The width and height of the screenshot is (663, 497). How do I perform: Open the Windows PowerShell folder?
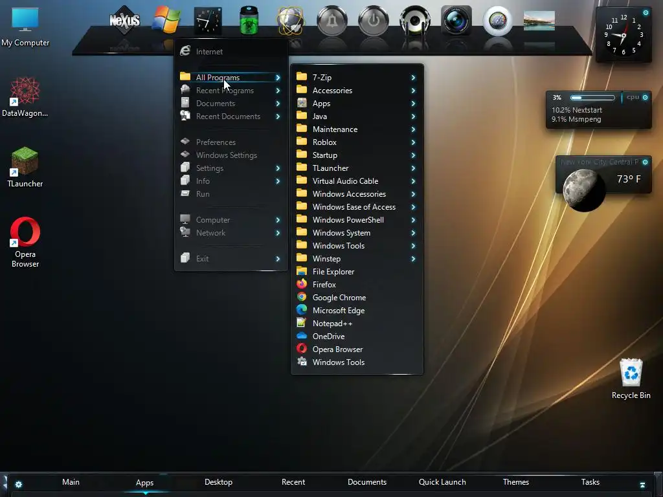point(357,220)
